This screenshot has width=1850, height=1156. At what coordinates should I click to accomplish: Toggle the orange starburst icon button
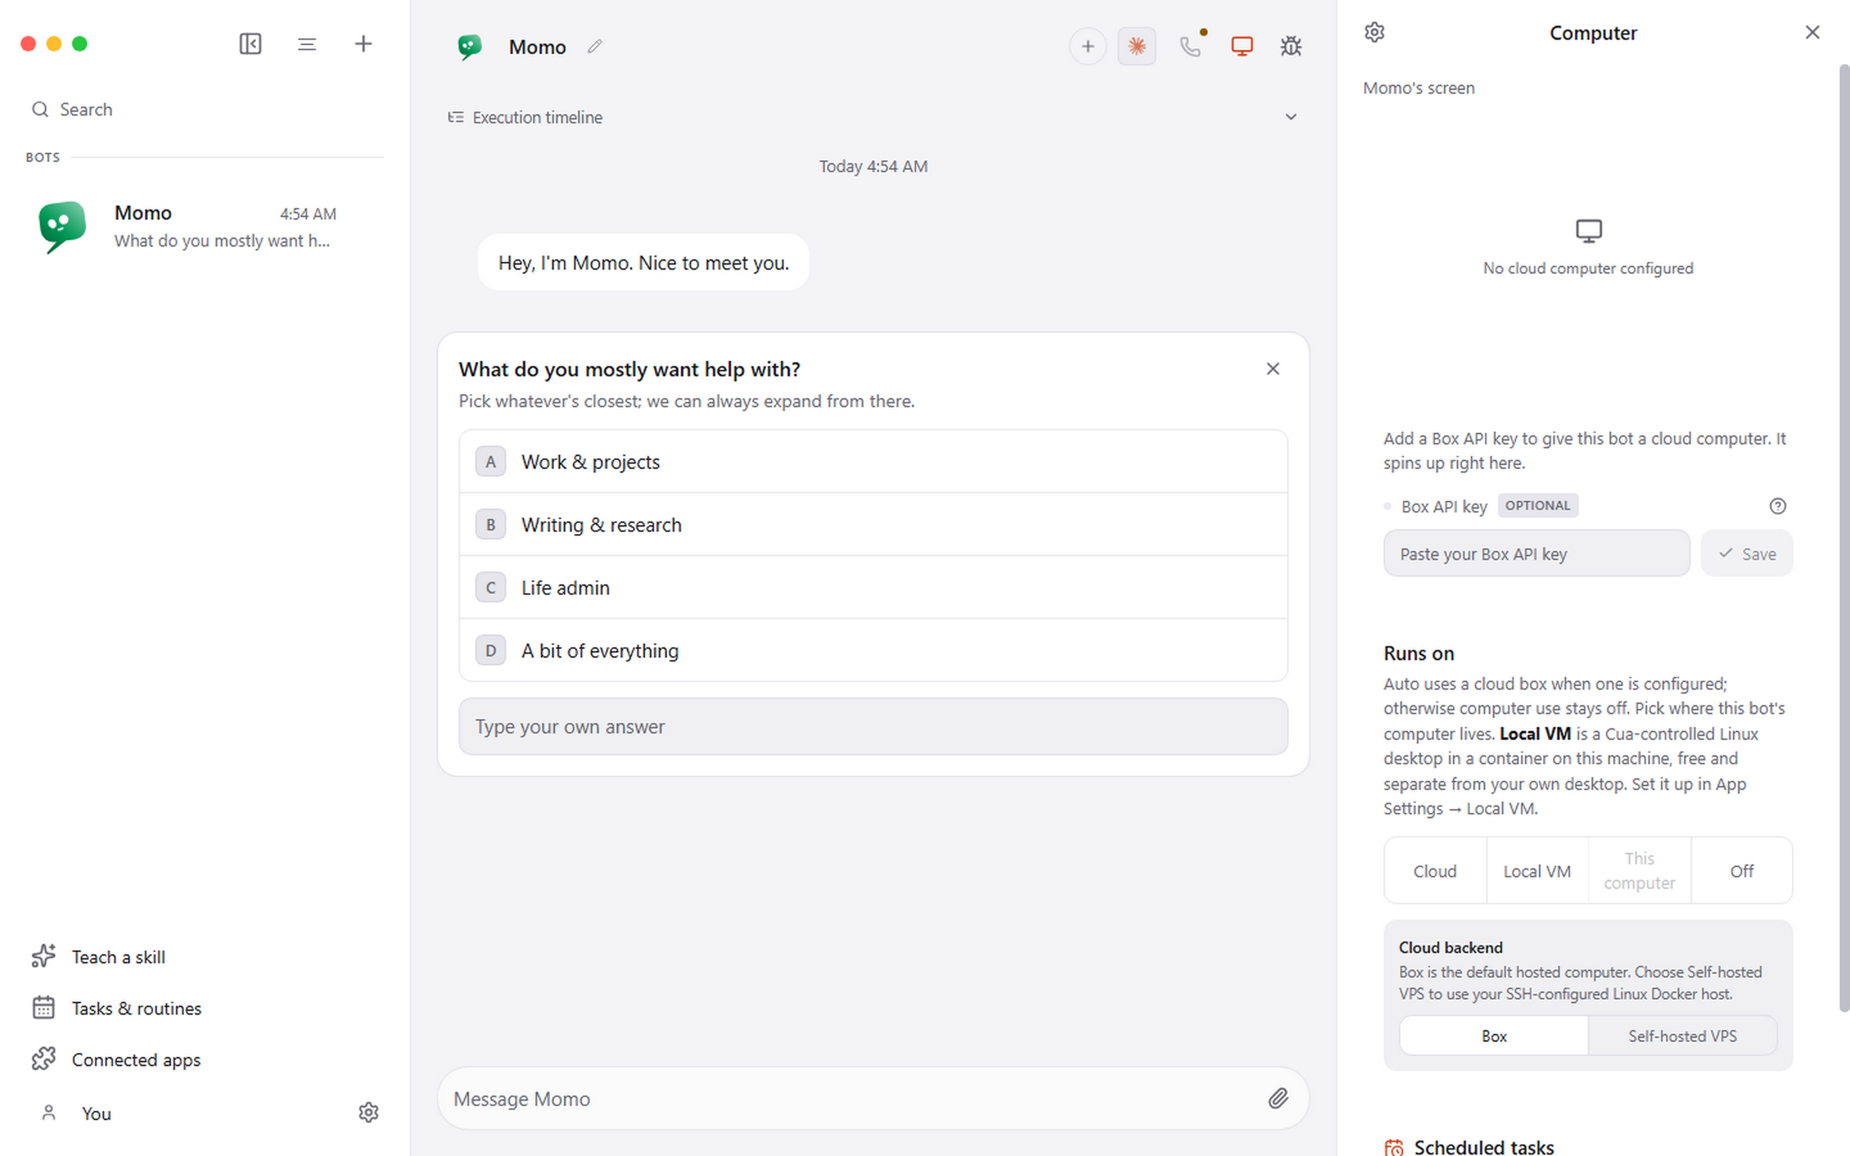click(x=1137, y=47)
